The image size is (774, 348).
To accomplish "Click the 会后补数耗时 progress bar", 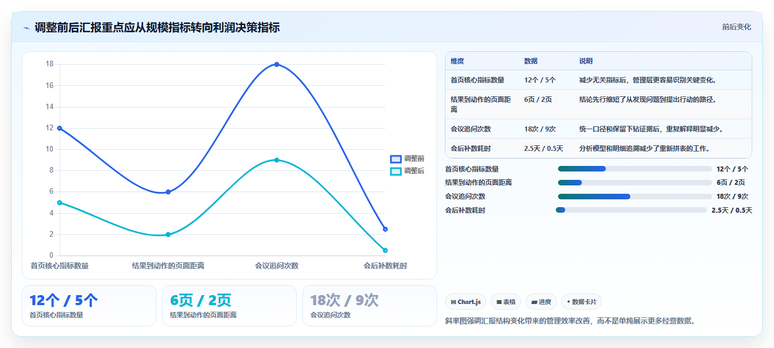I will pos(631,210).
